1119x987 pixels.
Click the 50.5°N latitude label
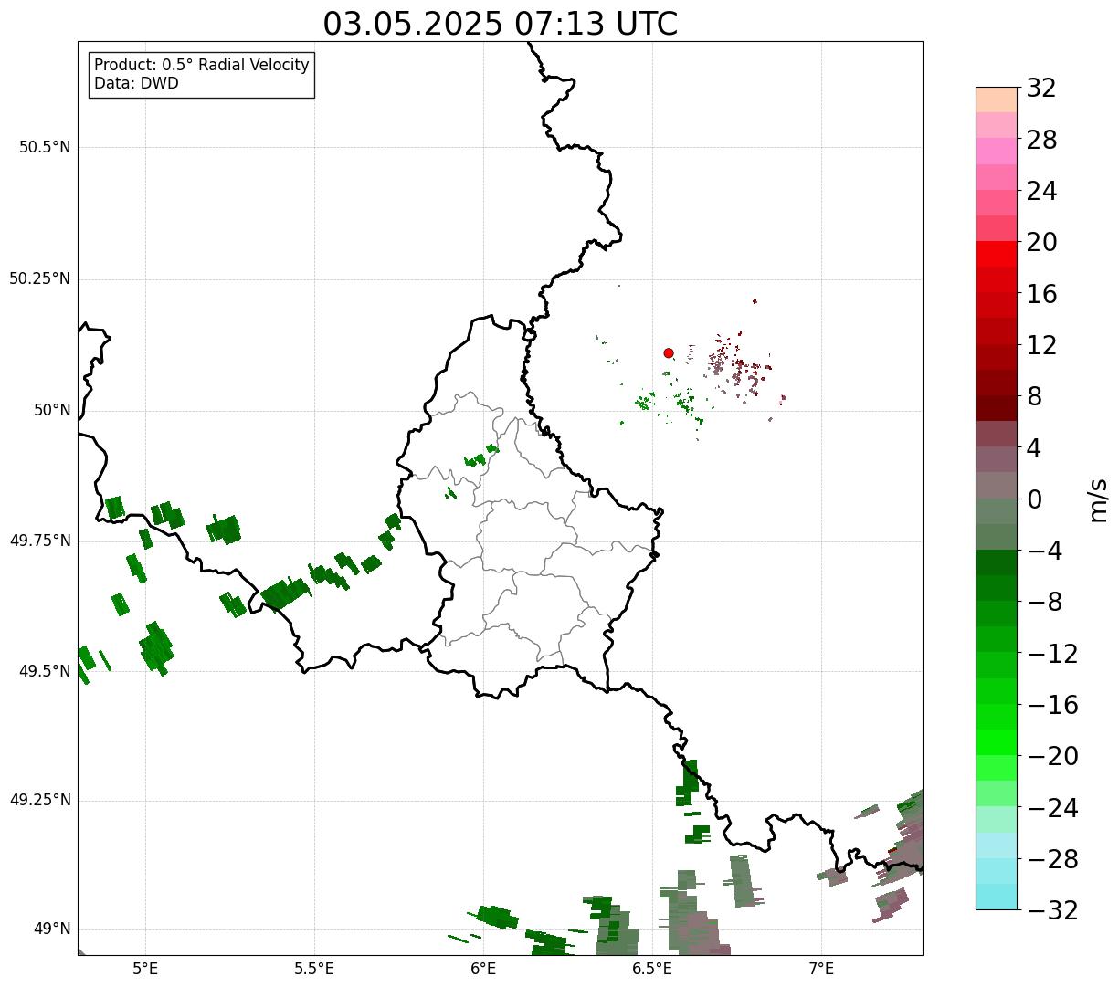click(45, 147)
